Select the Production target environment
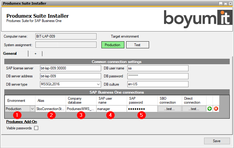This screenshot has width=234, height=148. 113,45
